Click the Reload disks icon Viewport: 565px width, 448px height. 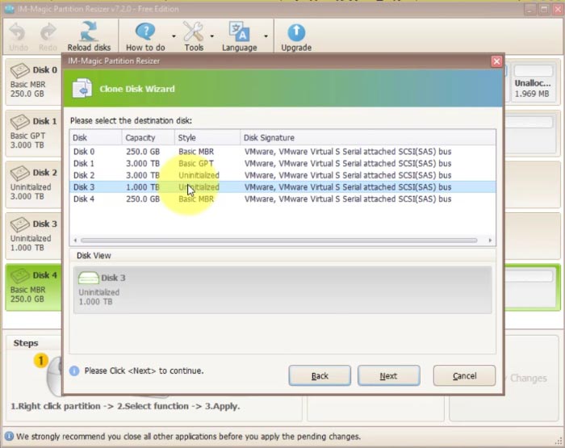click(x=89, y=36)
